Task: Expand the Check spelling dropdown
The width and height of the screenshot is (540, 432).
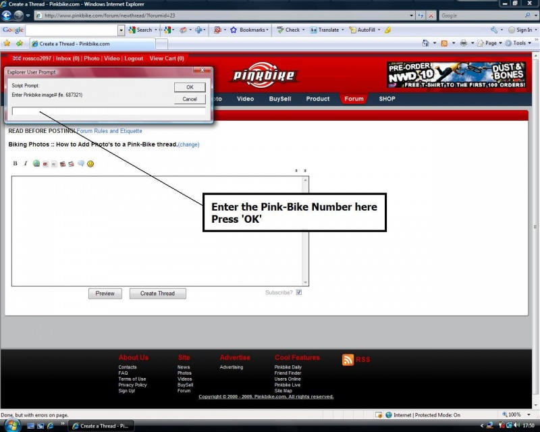Action: click(x=303, y=30)
